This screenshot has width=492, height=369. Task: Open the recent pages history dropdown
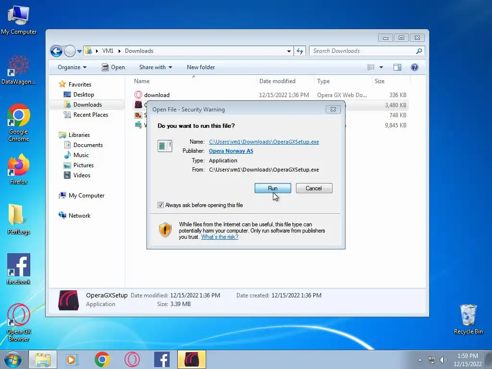pos(79,51)
